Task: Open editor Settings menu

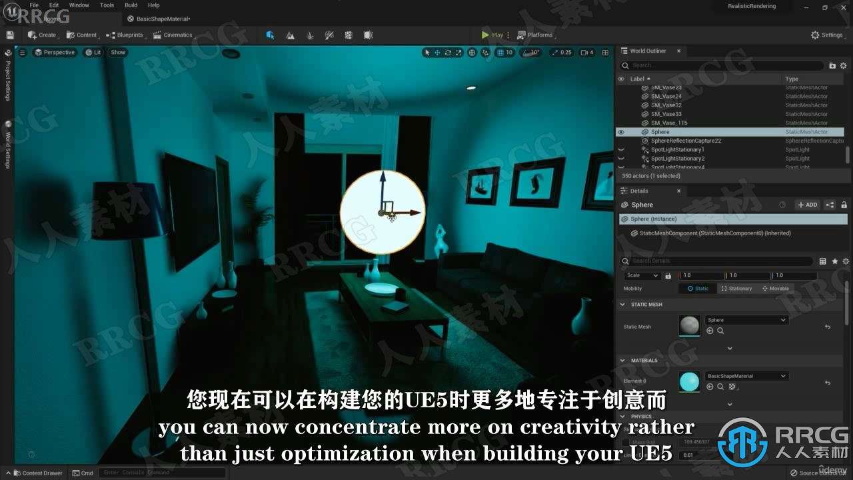Action: coord(829,35)
